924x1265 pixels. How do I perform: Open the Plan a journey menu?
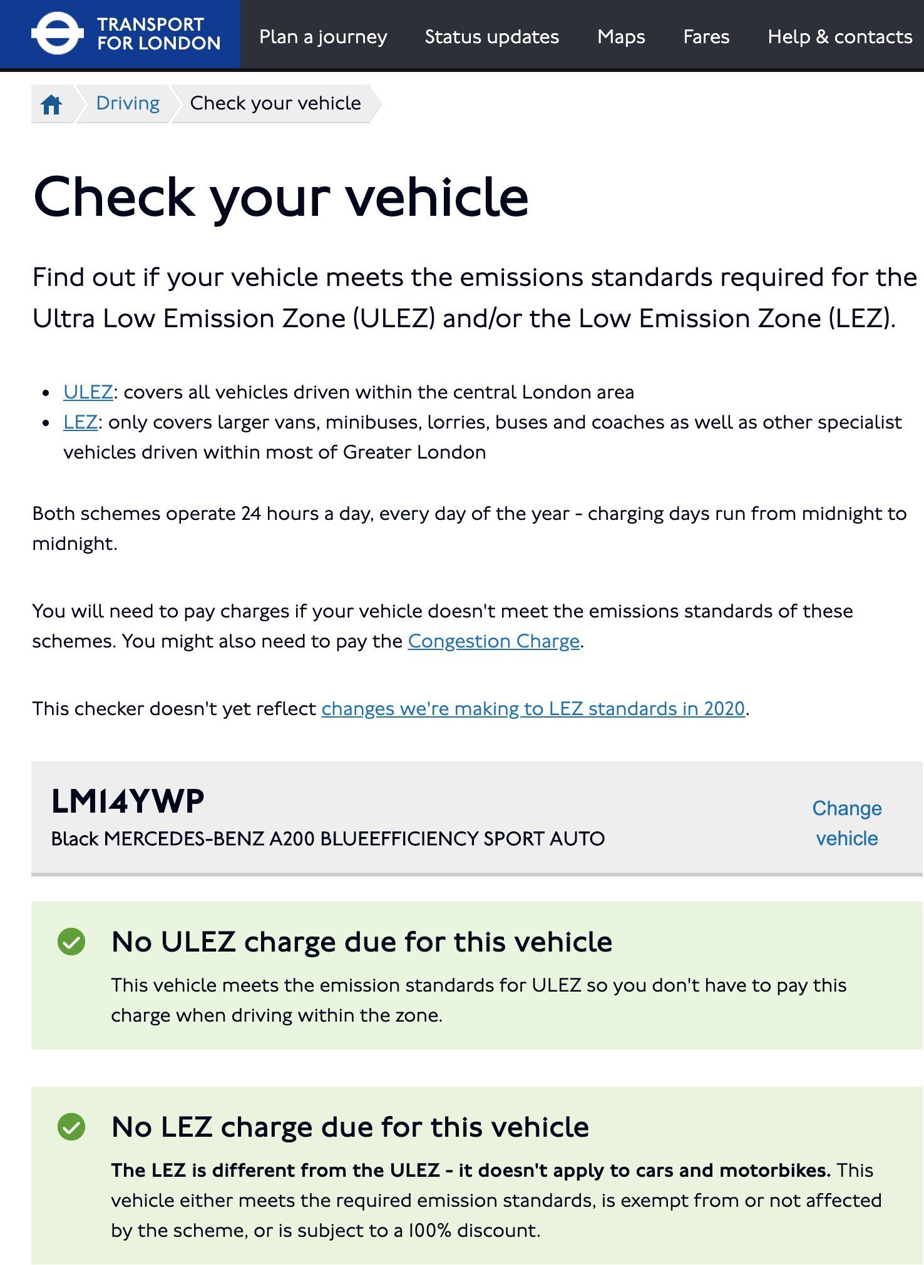pyautogui.click(x=323, y=37)
